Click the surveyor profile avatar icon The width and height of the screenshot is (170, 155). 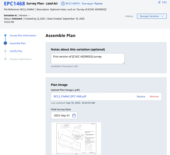63,4
